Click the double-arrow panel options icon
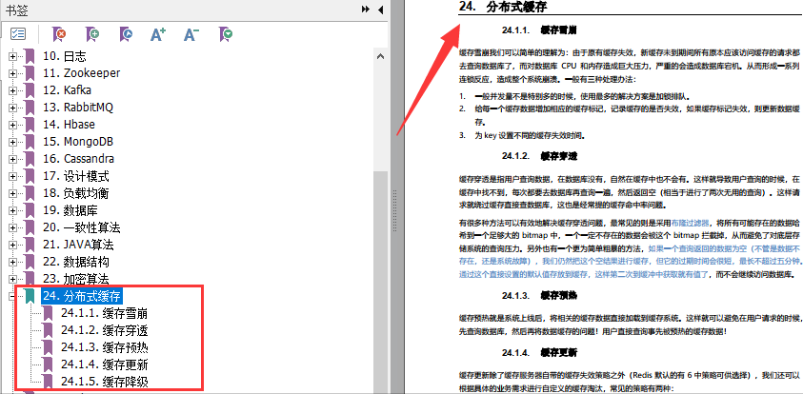The image size is (803, 394). [365, 10]
